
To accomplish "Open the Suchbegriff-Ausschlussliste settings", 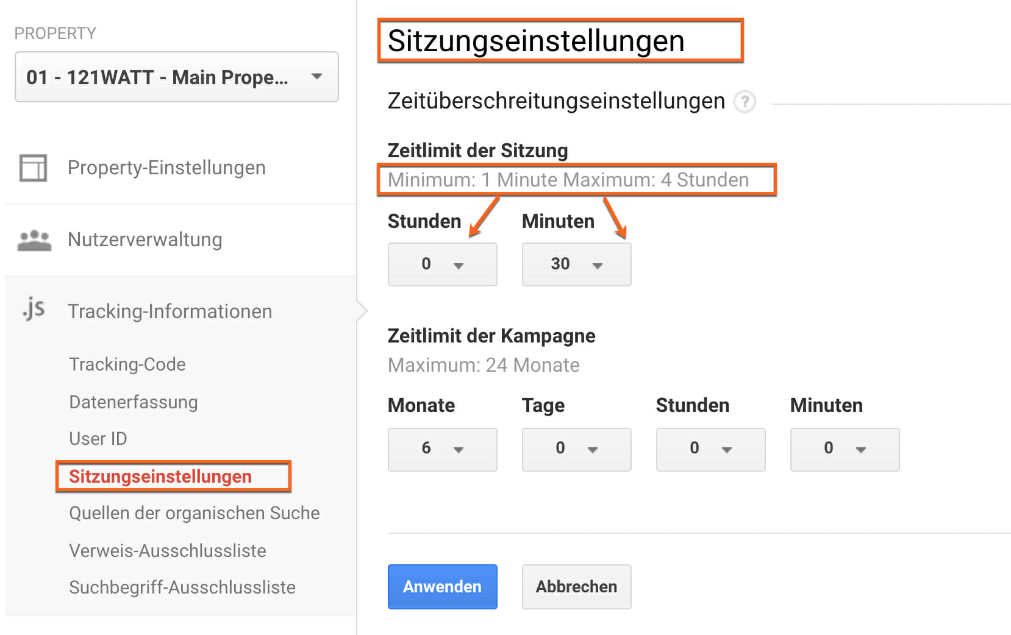I will click(182, 587).
